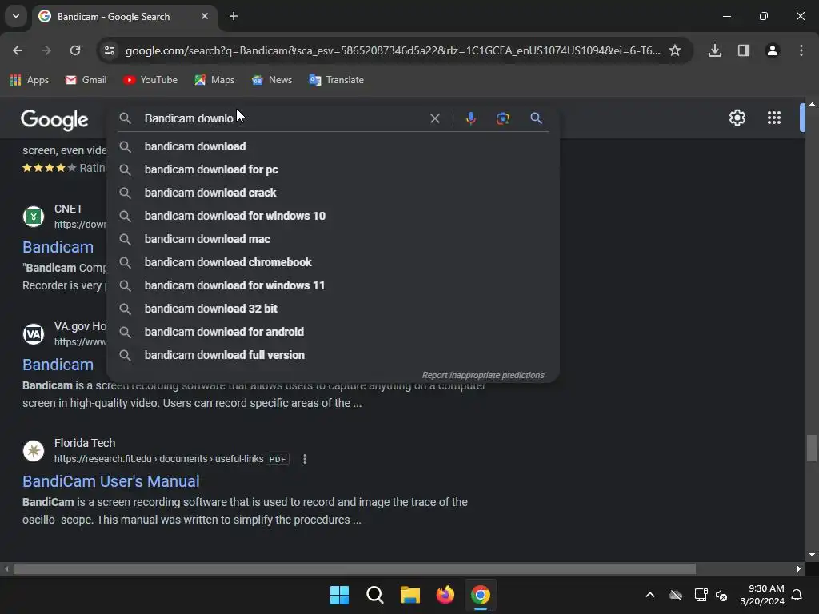Click inside the Bandicam downlo search field
819x614 pixels.
tap(282, 118)
